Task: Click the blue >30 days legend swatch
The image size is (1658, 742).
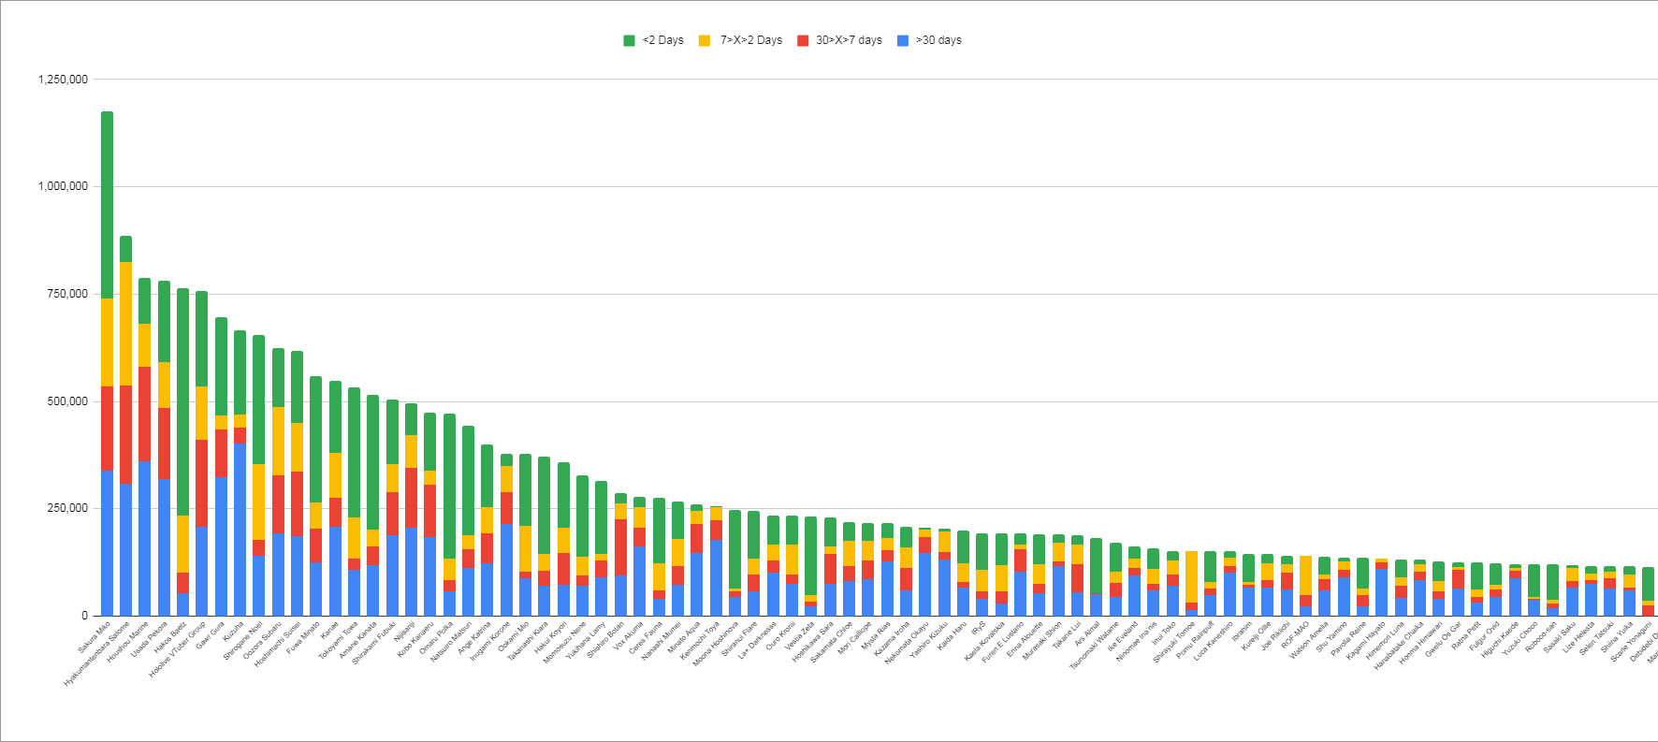Action: (x=903, y=40)
